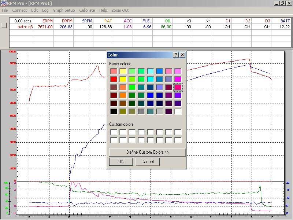Open the Graph Setup menu

[64, 10]
